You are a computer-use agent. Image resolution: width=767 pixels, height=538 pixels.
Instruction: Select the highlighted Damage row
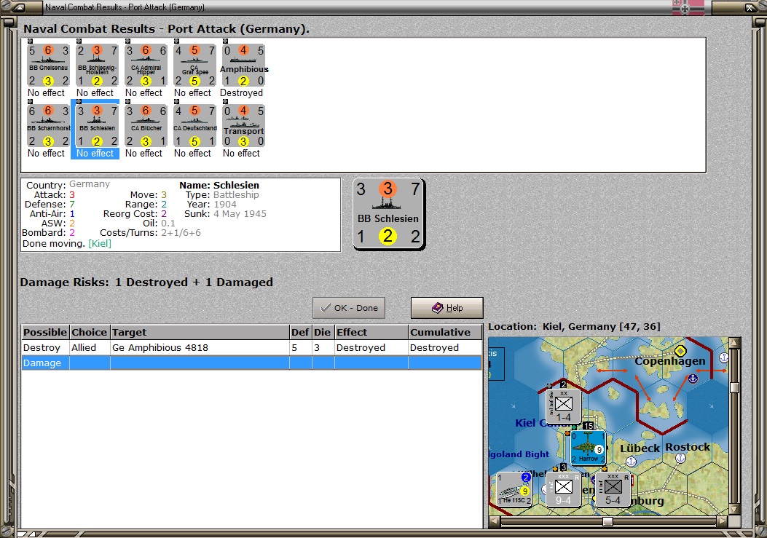pyautogui.click(x=251, y=363)
